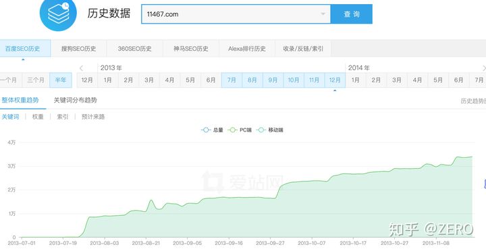Screen dimensions: 486x249
Task: Pick 2014 1月 in month timeline
Action: pyautogui.click(x=356, y=80)
